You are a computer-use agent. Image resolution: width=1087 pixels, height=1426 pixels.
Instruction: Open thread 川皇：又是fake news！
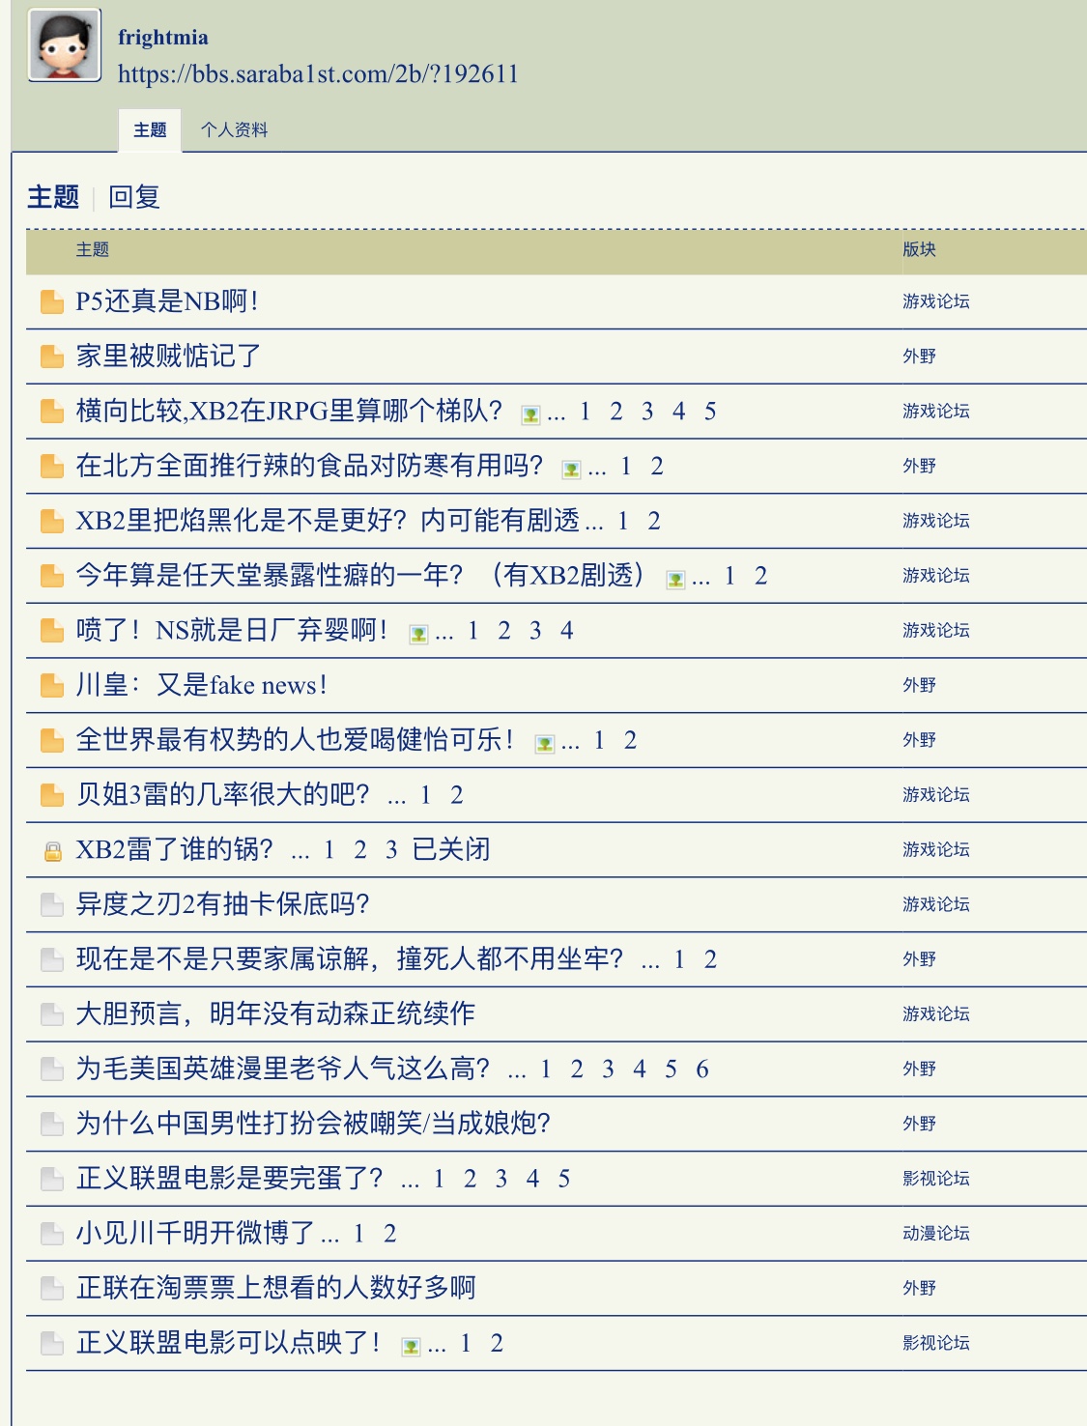[x=202, y=685]
